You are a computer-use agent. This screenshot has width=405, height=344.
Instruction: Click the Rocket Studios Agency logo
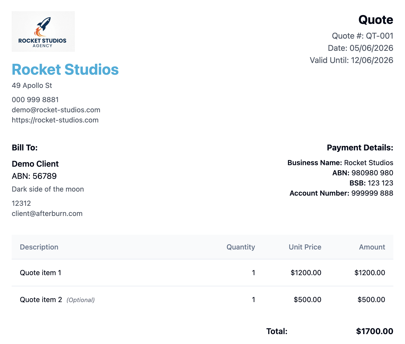click(x=43, y=32)
